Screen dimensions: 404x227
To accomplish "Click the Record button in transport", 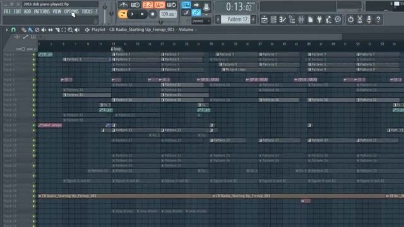I will pos(153,14).
